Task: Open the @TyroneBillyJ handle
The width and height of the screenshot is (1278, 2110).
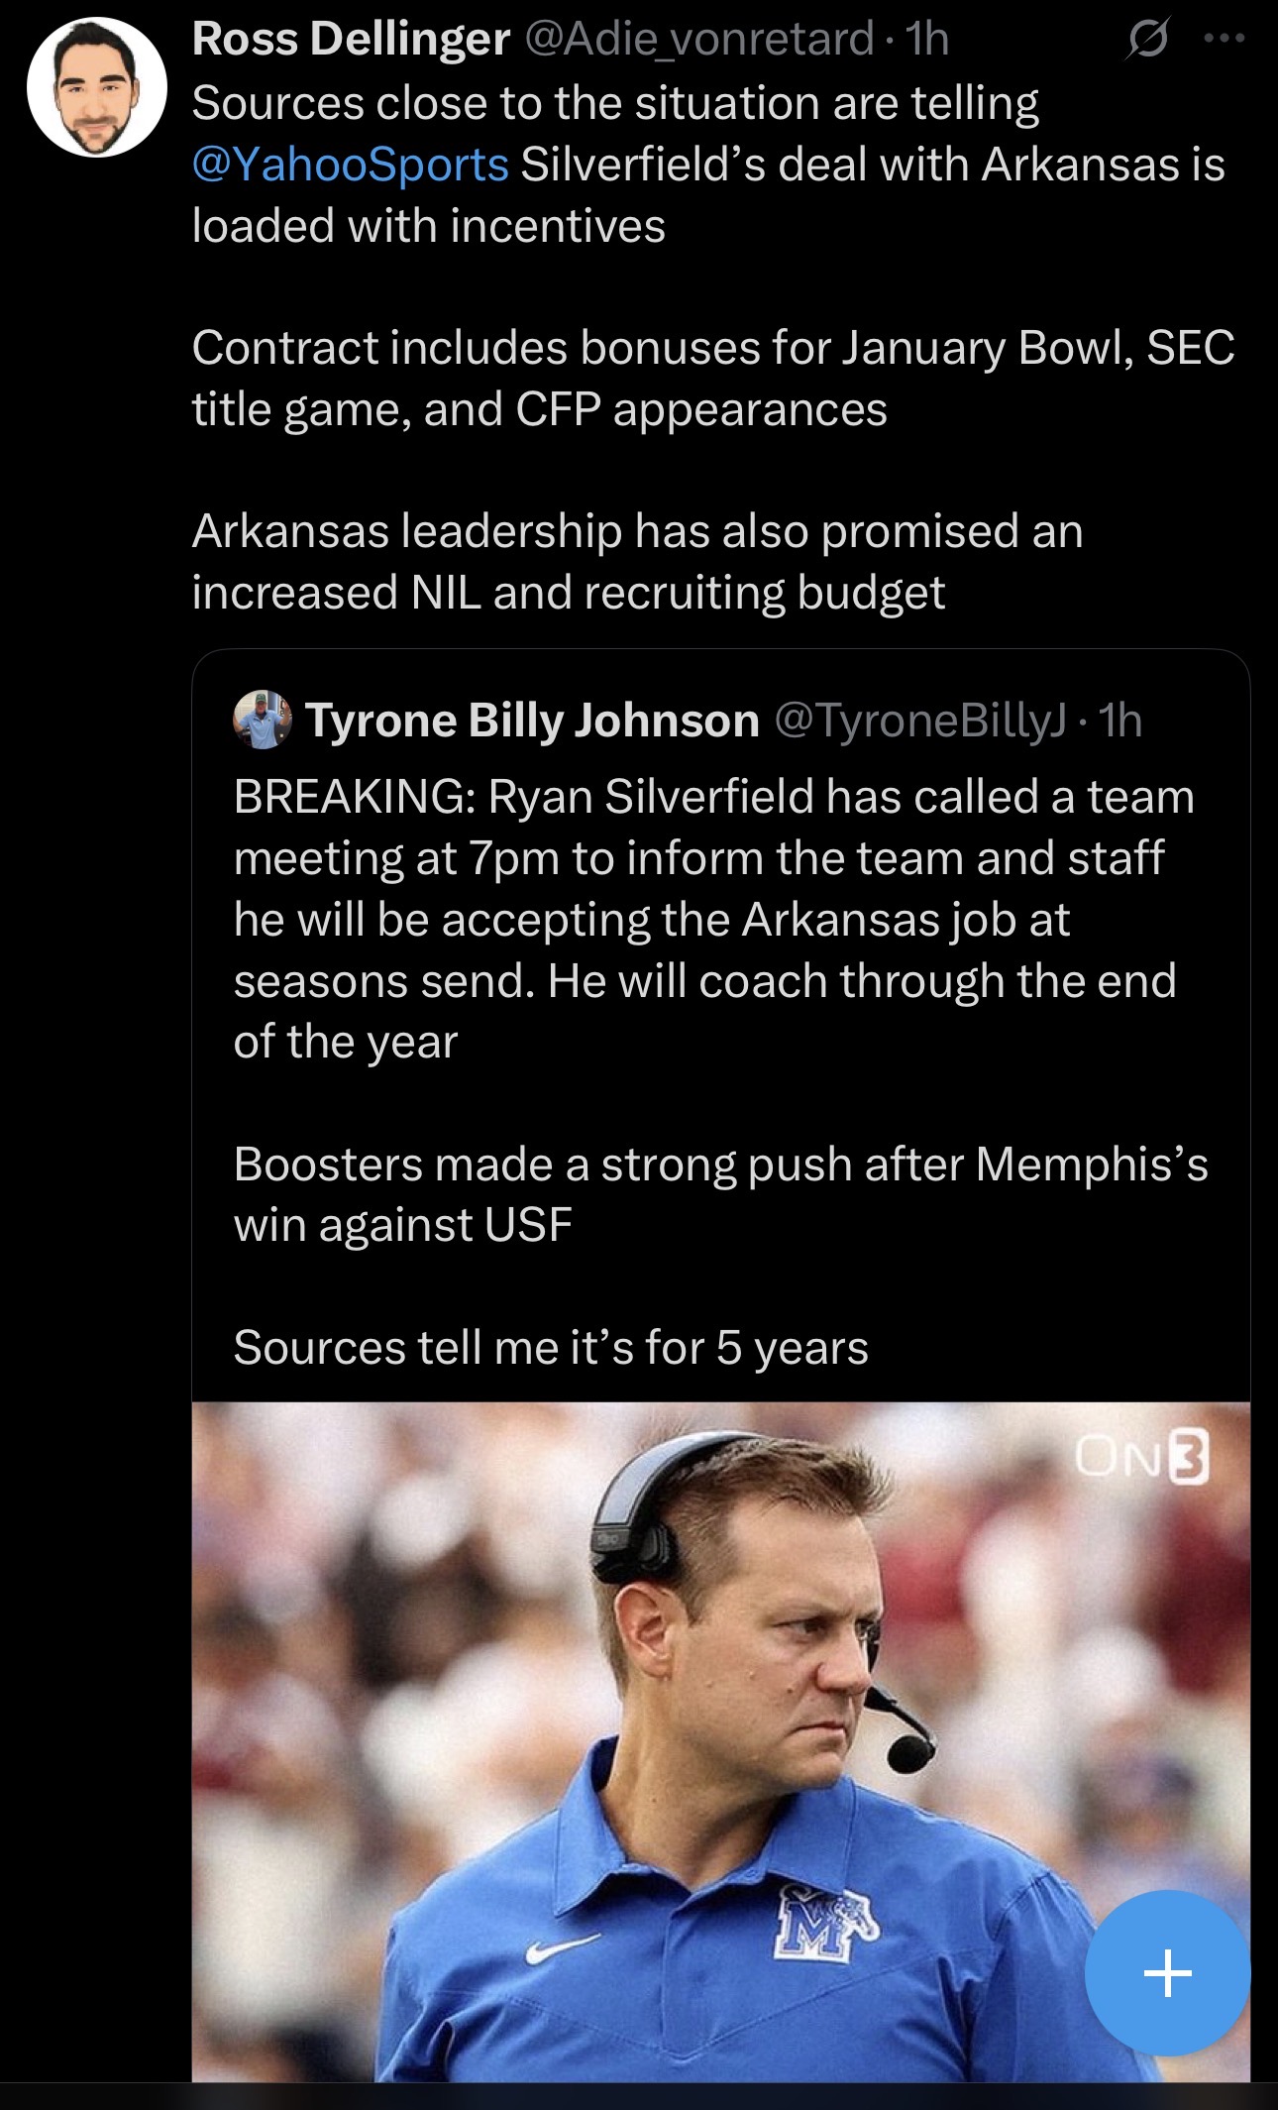Action: 919,721
